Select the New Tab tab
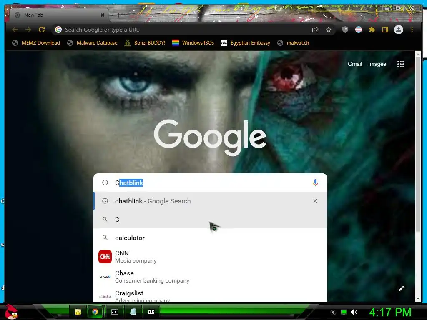The height and width of the screenshot is (320, 427). tap(59, 15)
